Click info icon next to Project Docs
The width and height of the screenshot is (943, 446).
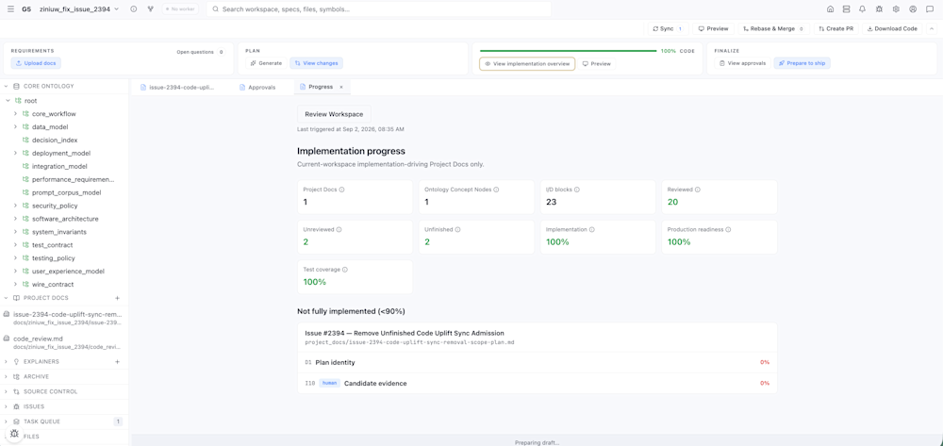(341, 190)
